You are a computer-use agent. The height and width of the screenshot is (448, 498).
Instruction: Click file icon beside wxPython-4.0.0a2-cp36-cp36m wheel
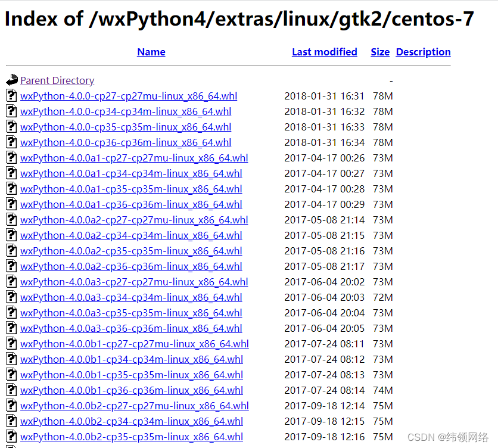click(11, 266)
